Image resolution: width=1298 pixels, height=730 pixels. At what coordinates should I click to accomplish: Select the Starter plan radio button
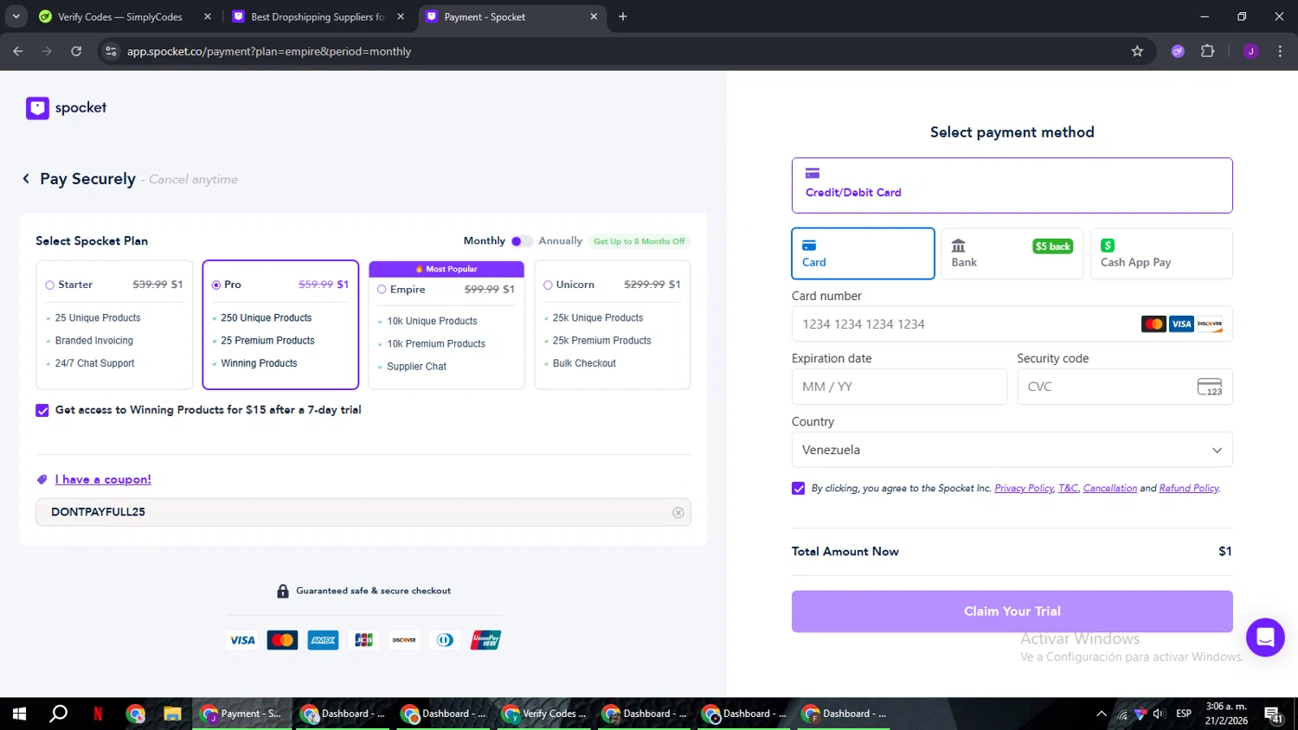coord(49,285)
